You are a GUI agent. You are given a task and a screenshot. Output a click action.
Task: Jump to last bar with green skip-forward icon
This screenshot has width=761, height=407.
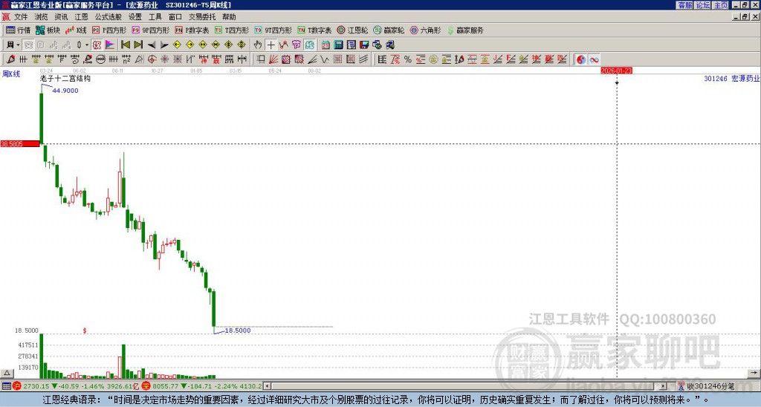click(138, 45)
